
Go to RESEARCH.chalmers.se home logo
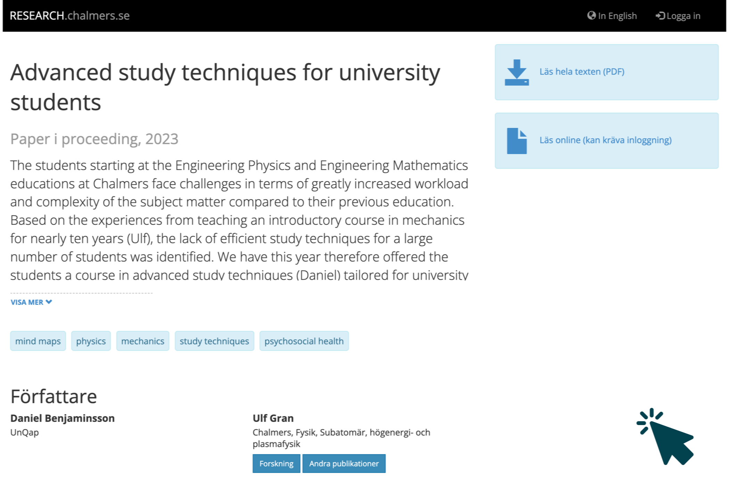[69, 16]
